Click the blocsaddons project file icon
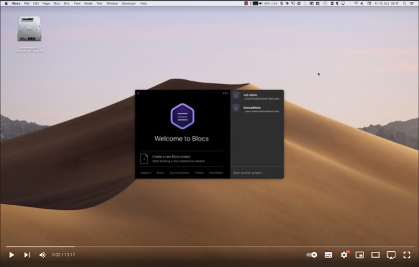Image resolution: width=419 pixels, height=267 pixels. pyautogui.click(x=236, y=109)
